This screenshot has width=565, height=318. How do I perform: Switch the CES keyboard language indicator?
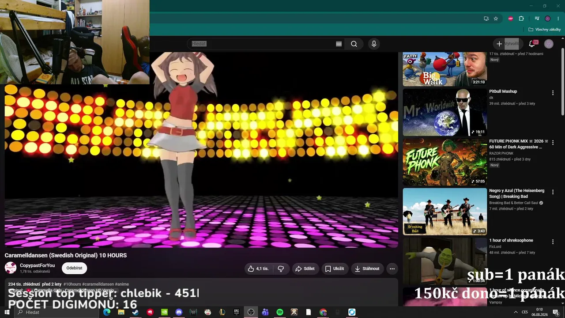[x=524, y=312]
